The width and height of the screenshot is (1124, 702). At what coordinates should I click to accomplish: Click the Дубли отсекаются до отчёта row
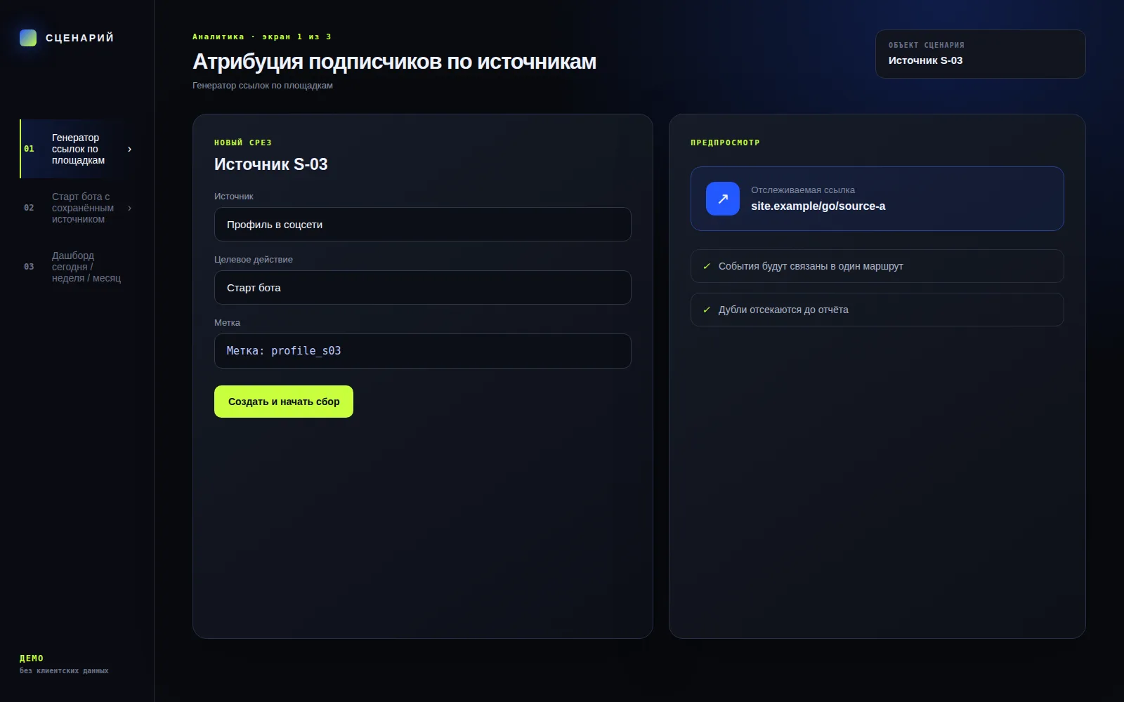point(877,310)
